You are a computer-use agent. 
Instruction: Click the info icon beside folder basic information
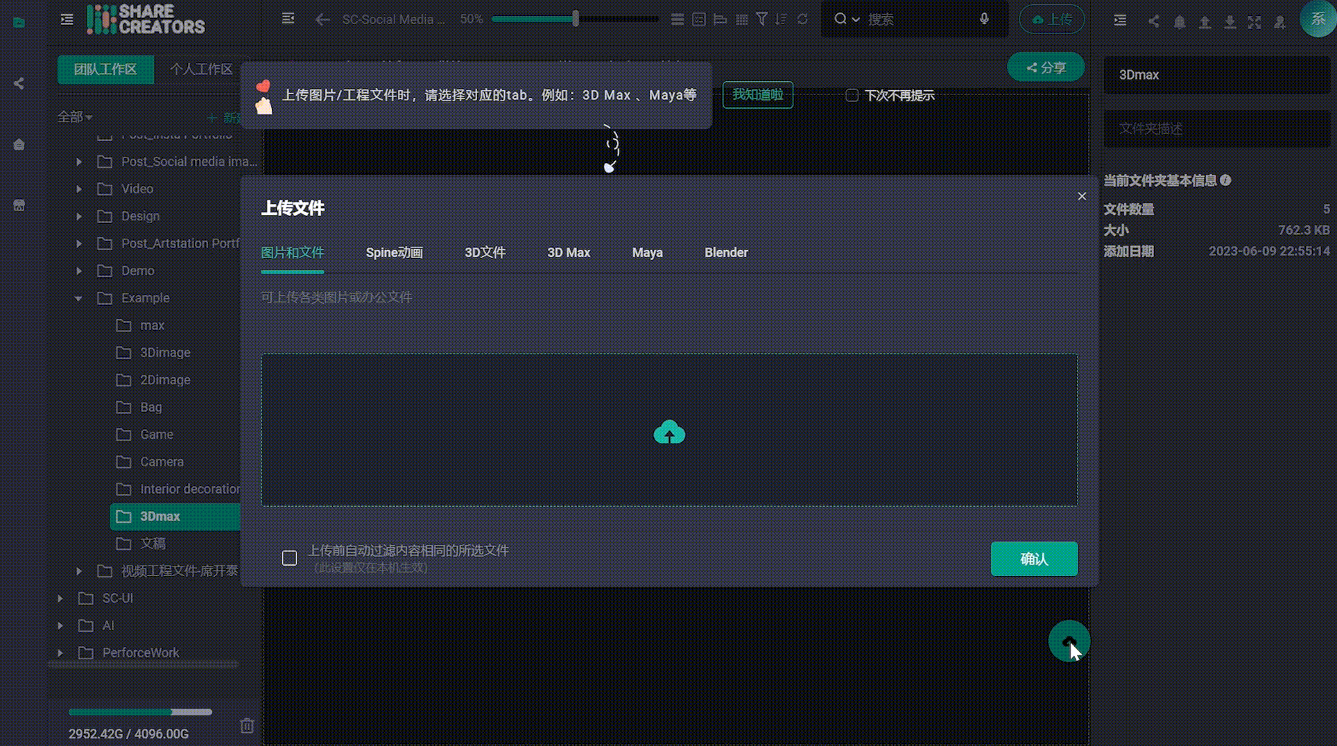point(1226,180)
